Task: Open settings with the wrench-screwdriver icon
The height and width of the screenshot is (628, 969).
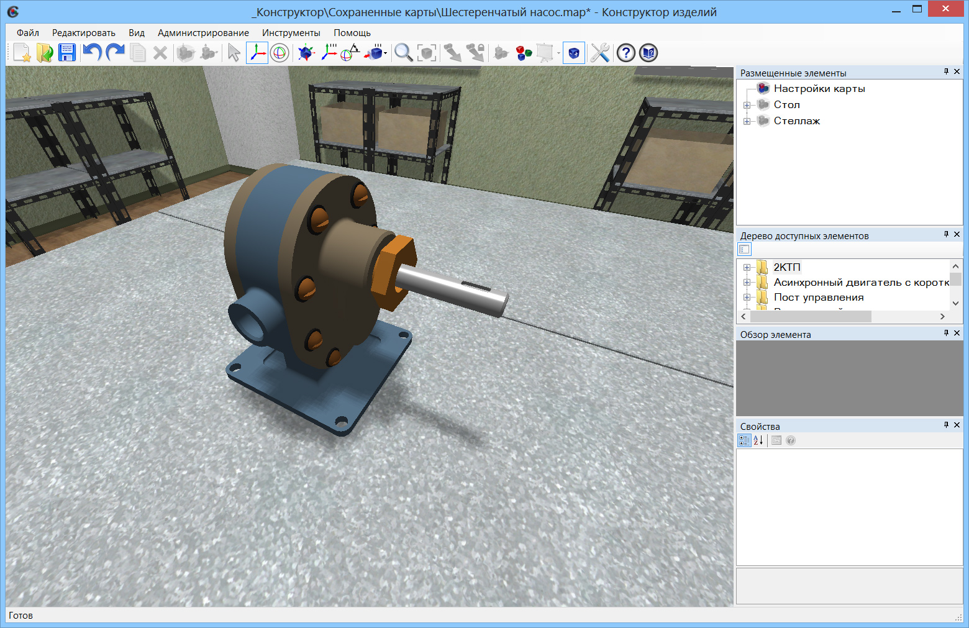Action: pos(599,53)
